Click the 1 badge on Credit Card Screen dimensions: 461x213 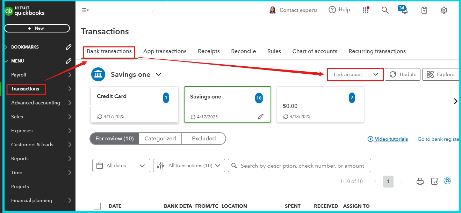(x=166, y=98)
